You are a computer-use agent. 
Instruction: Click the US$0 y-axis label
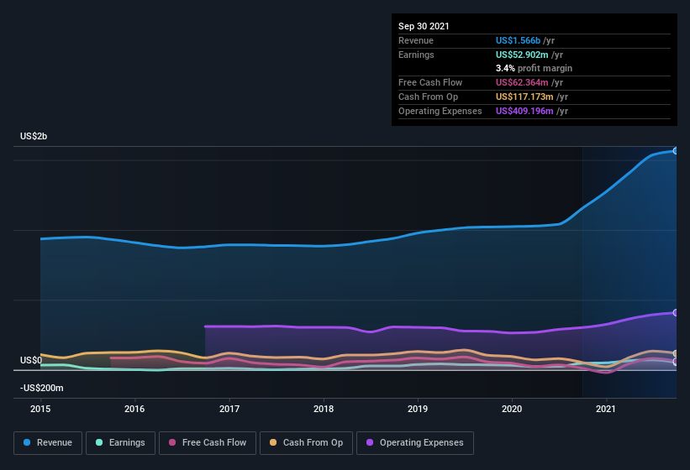point(31,360)
